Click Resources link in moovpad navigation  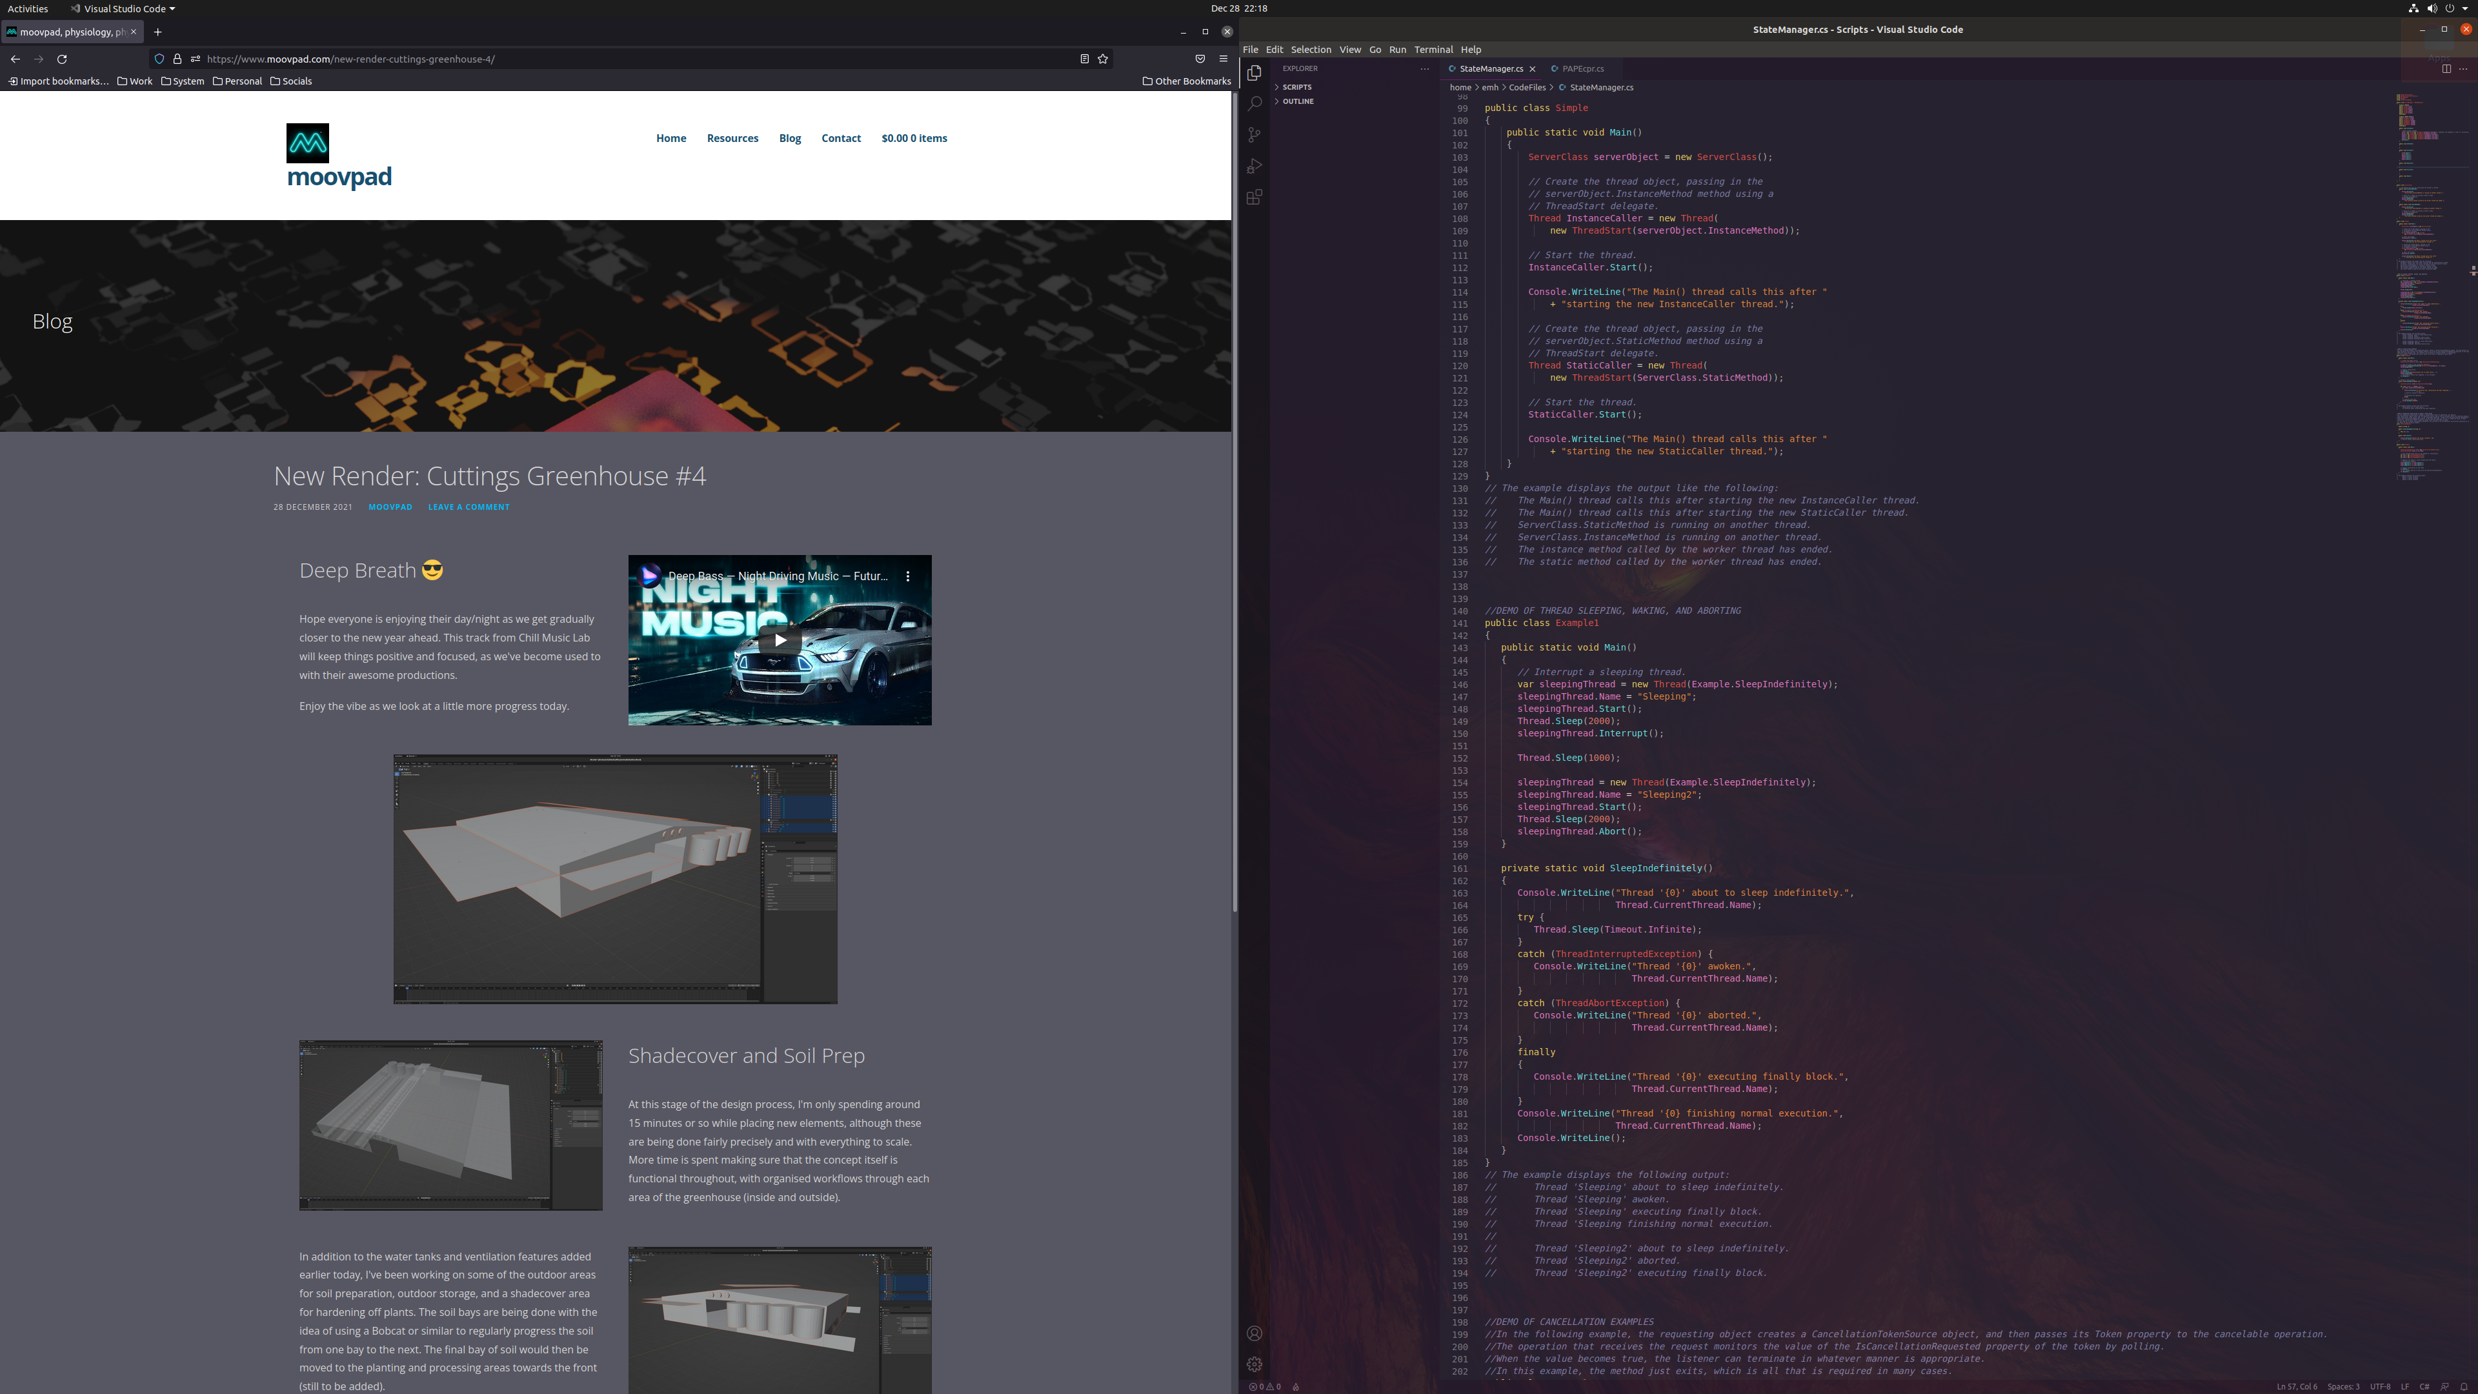click(x=733, y=137)
